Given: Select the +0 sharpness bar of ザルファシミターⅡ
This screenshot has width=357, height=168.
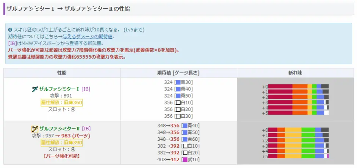Looking at the screenshot, I should pos(298,130).
